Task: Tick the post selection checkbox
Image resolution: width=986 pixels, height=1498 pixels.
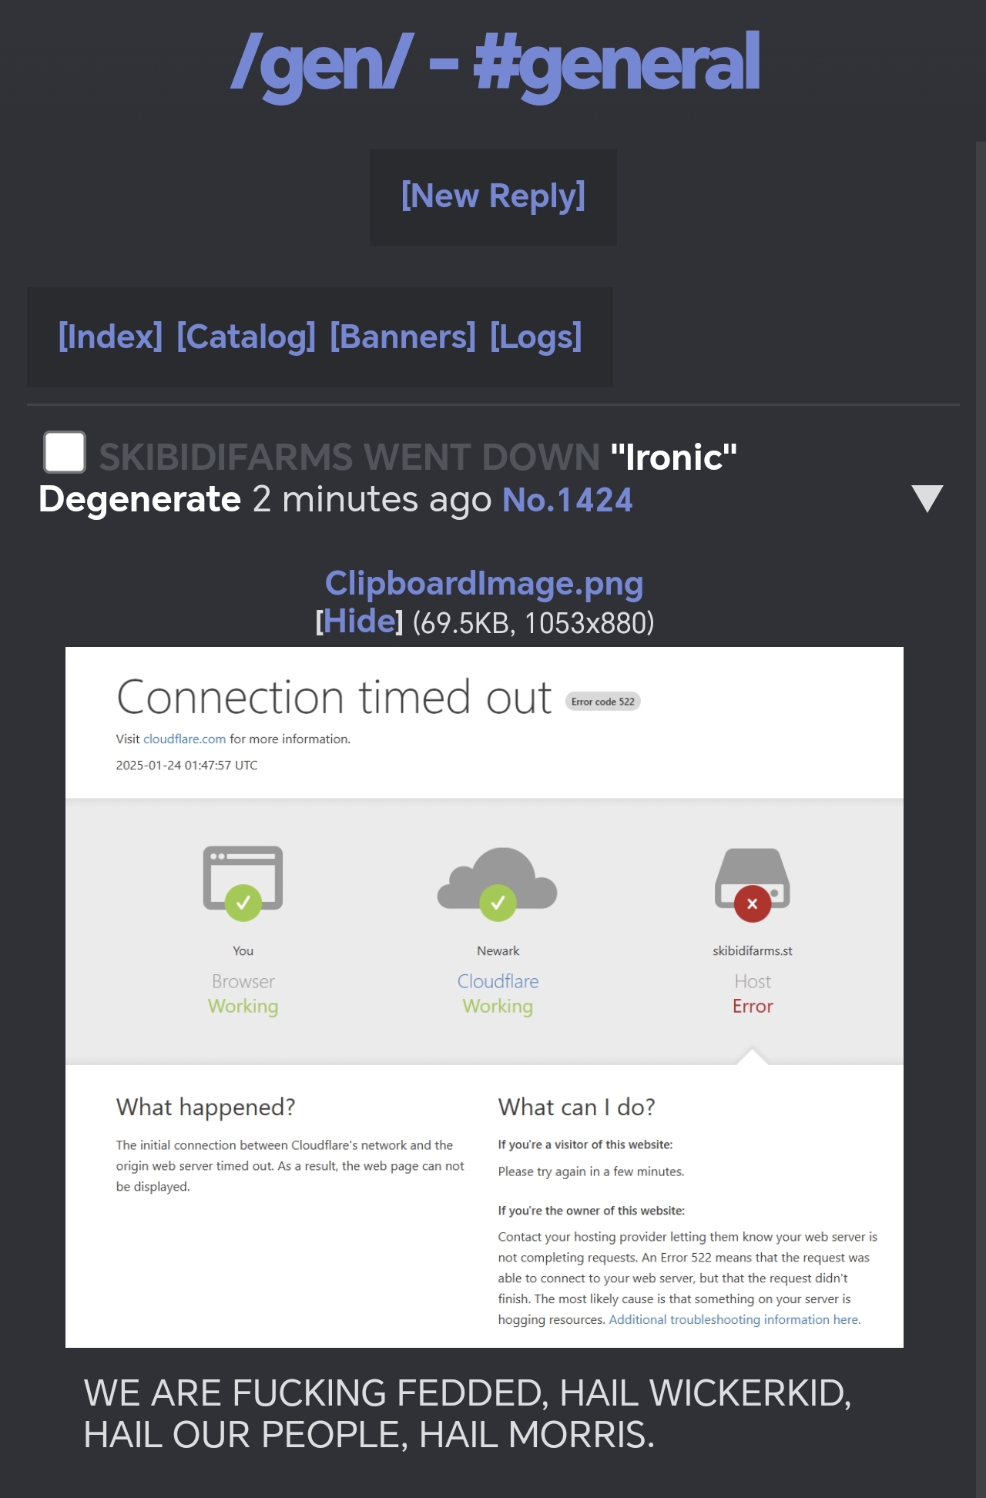Action: [65, 452]
